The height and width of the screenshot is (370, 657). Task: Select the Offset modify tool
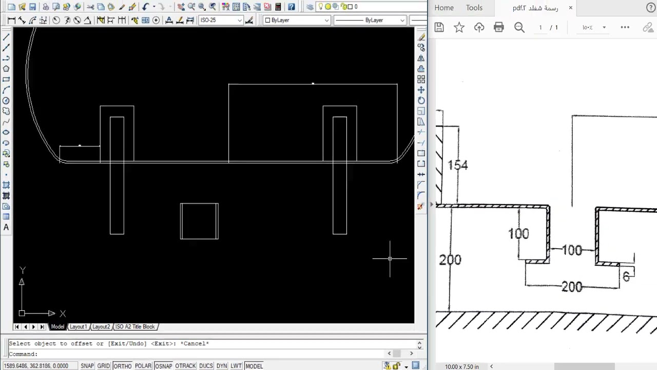coord(421,69)
